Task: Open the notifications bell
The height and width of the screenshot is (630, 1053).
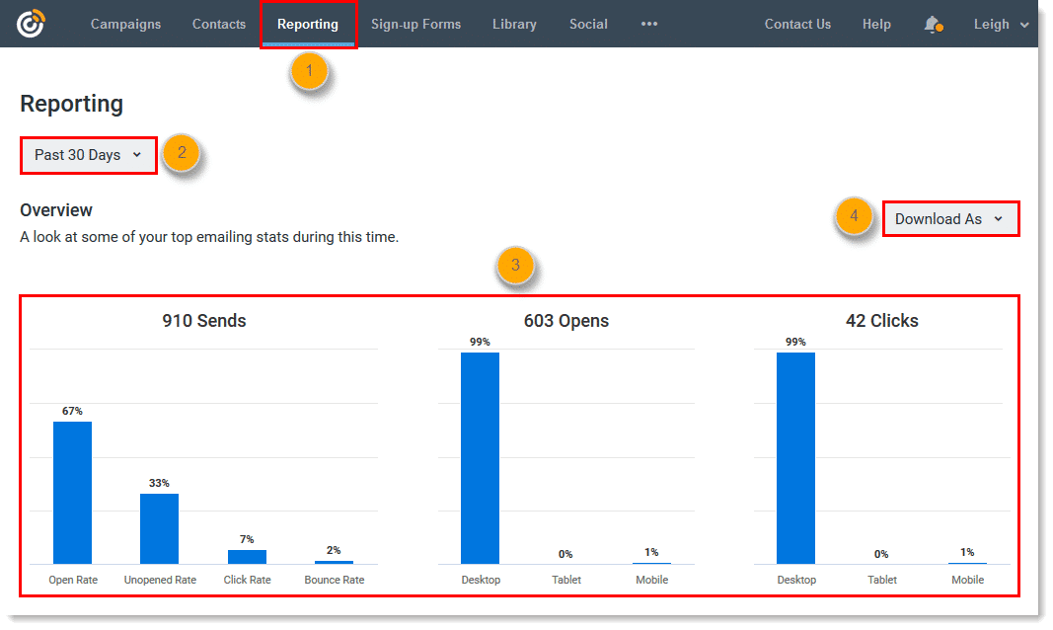Action: click(932, 24)
